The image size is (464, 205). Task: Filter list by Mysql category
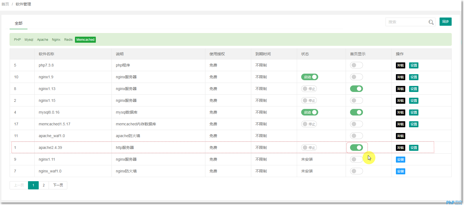(x=29, y=40)
